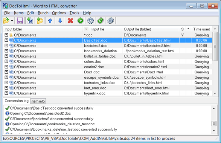221x143 pixels.
Task: Toggle checkbox for courier2.doc row
Action: click(6, 67)
